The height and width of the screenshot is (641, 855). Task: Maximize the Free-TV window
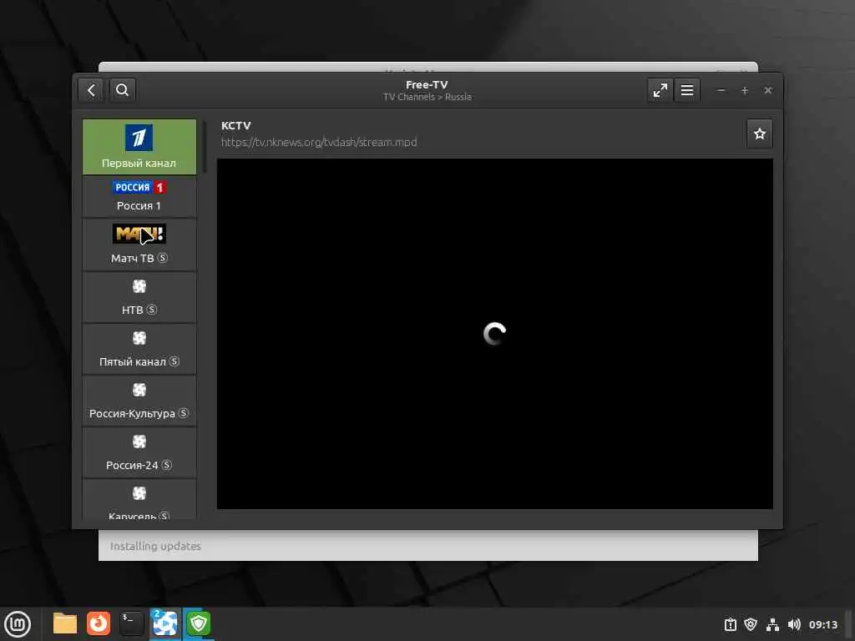(744, 90)
